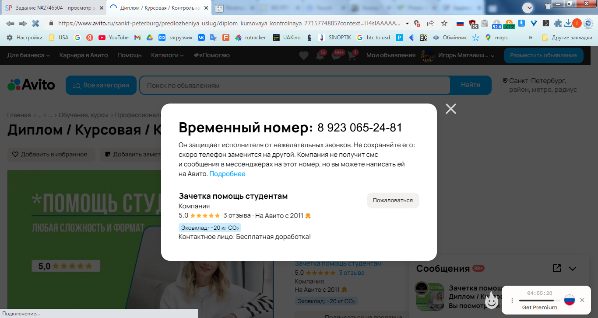598x318 pixels.
Task: Open messenger panel in new window icon
Action: pos(556,268)
